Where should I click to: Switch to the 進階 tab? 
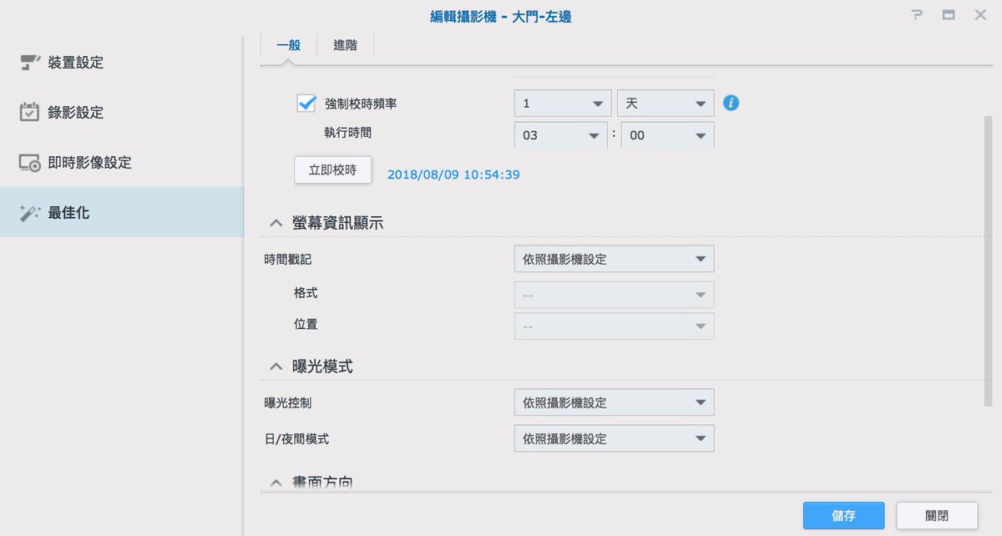pos(345,45)
